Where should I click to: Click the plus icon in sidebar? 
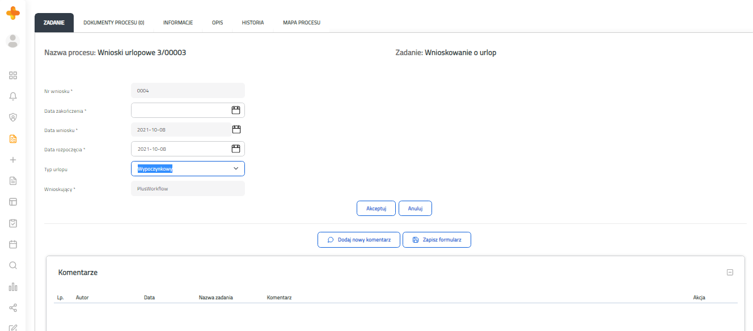click(13, 160)
